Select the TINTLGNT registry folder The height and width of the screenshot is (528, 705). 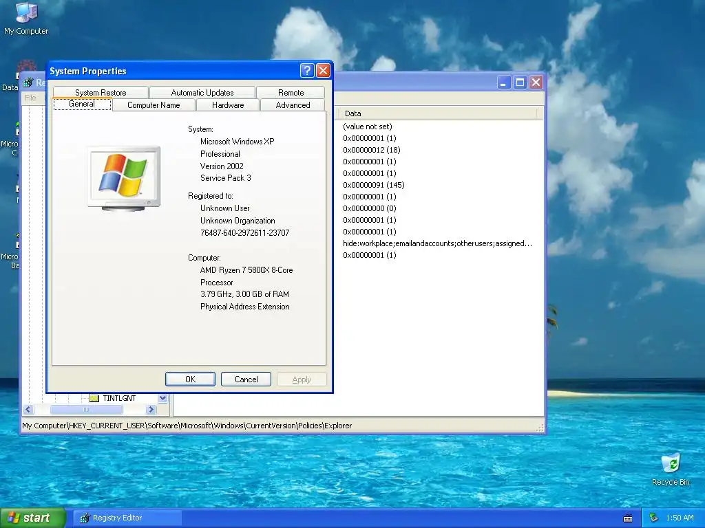click(118, 398)
